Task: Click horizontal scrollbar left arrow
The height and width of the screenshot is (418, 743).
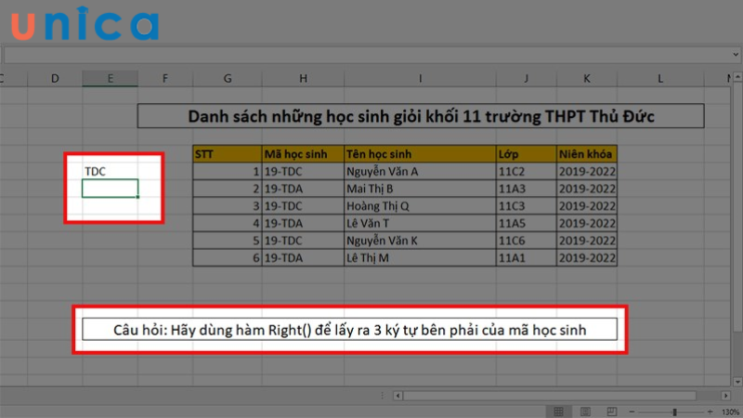Action: point(398,396)
